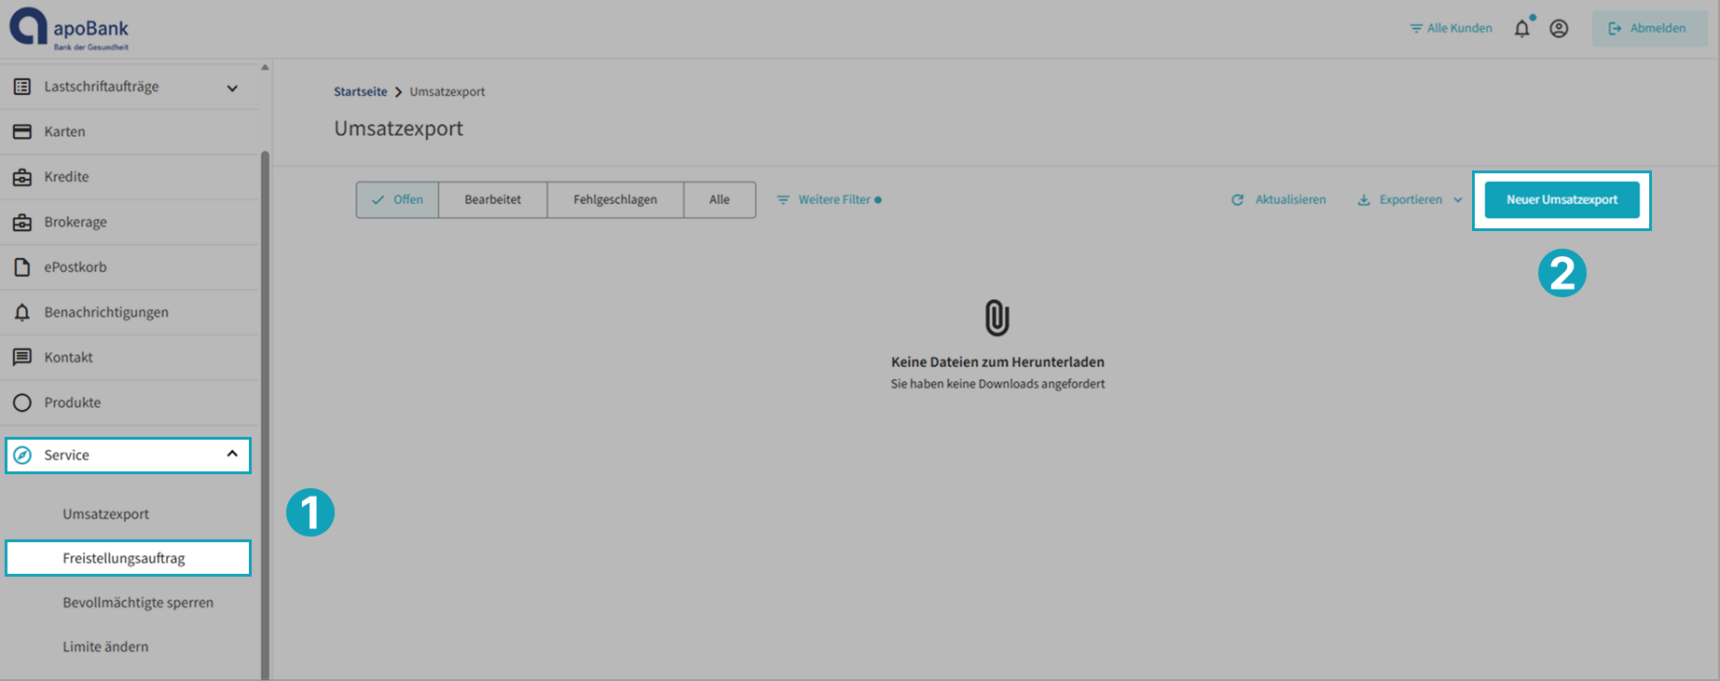Open Freistellungsauftrag in the Service submenu
The image size is (1720, 681).
124,558
